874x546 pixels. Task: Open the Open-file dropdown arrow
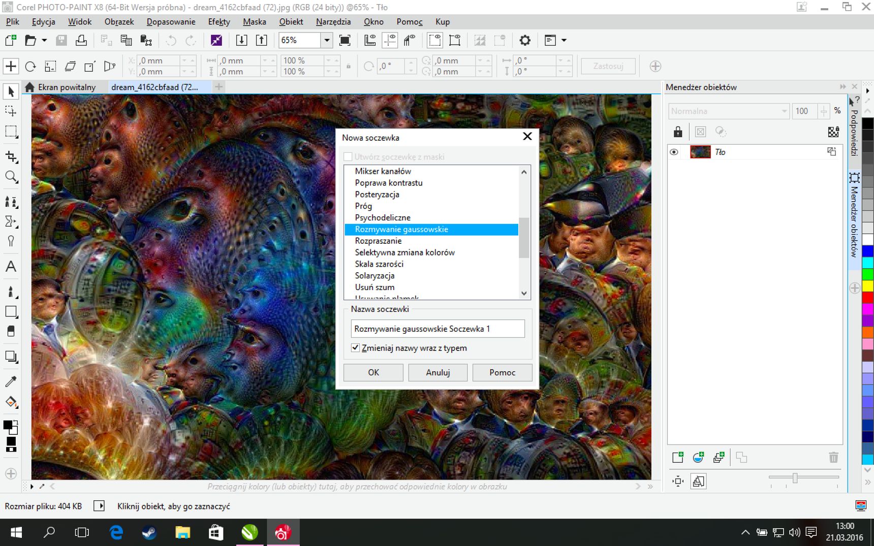click(44, 40)
